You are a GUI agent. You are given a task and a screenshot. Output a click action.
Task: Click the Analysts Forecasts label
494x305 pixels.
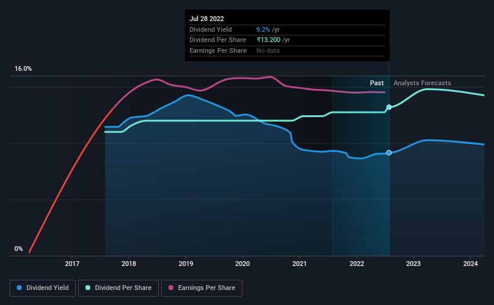tap(422, 83)
